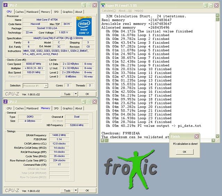
Task: Switch to Mainboard tab in top CPU-Z window
Action: [32, 12]
